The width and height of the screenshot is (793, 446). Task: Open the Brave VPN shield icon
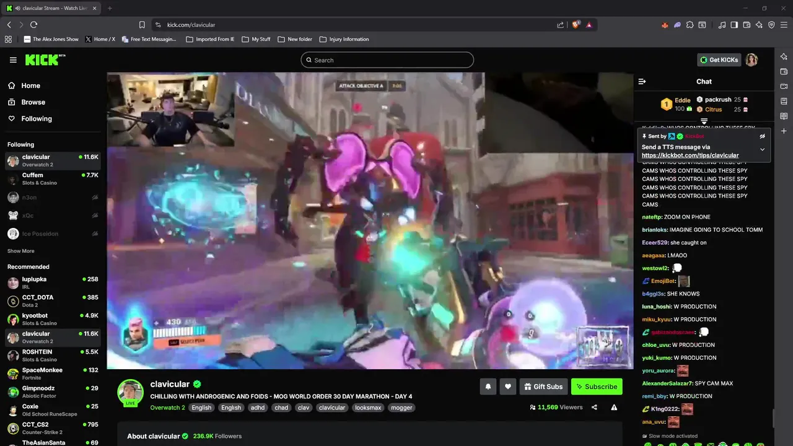click(x=771, y=25)
